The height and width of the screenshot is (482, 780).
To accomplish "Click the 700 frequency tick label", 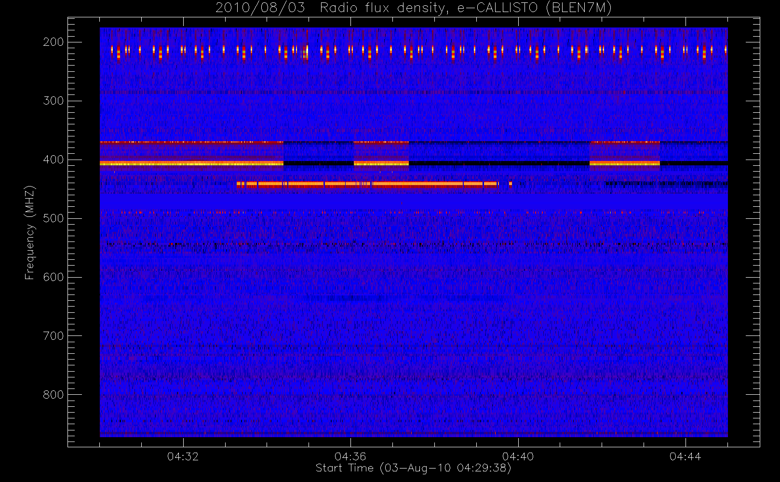I will tap(54, 336).
